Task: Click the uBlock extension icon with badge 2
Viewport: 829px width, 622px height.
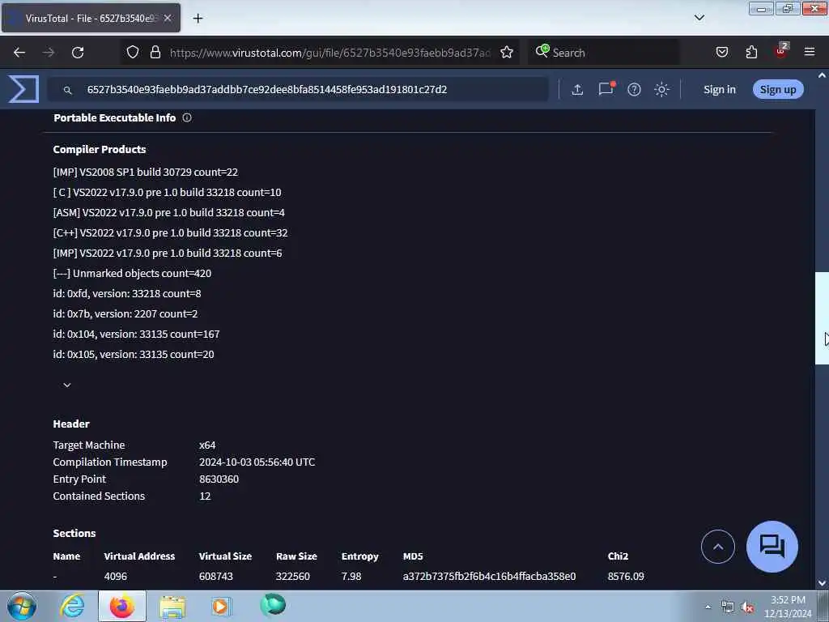Action: point(781,51)
